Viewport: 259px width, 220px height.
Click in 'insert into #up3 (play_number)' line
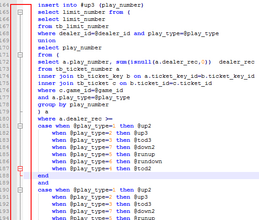coord(91,5)
